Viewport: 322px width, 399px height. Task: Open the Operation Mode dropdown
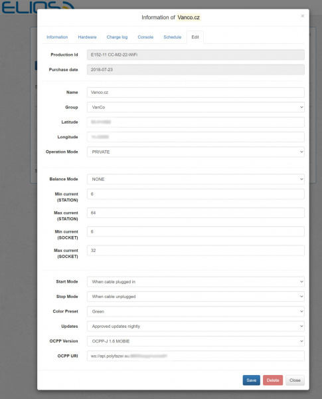point(196,152)
